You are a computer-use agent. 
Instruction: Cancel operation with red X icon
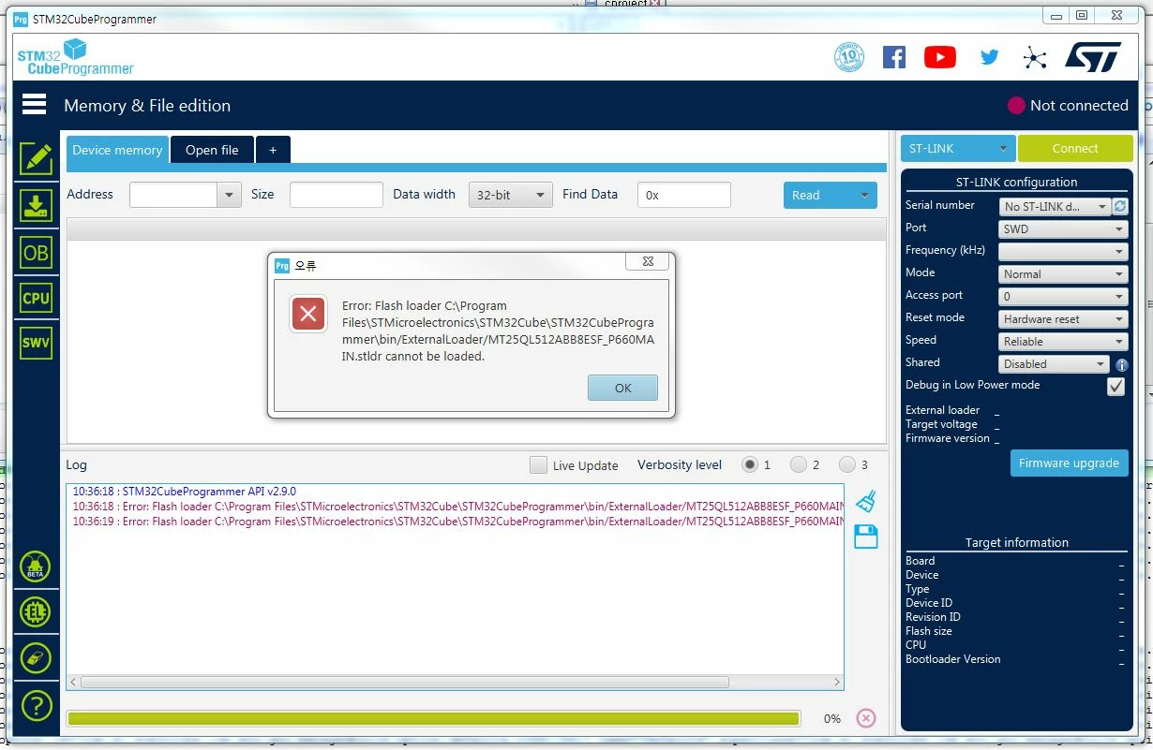(x=866, y=718)
